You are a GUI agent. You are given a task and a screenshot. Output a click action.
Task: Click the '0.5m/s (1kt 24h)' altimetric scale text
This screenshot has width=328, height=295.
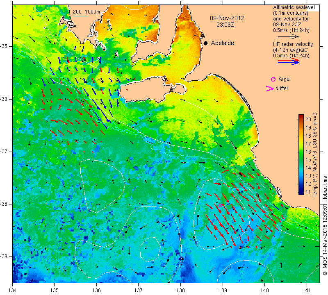(x=291, y=30)
